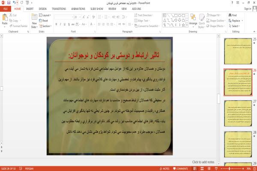The height and width of the screenshot is (171, 257).
Task: Open Shape Outline dropdown
Action: [x=216, y=21]
